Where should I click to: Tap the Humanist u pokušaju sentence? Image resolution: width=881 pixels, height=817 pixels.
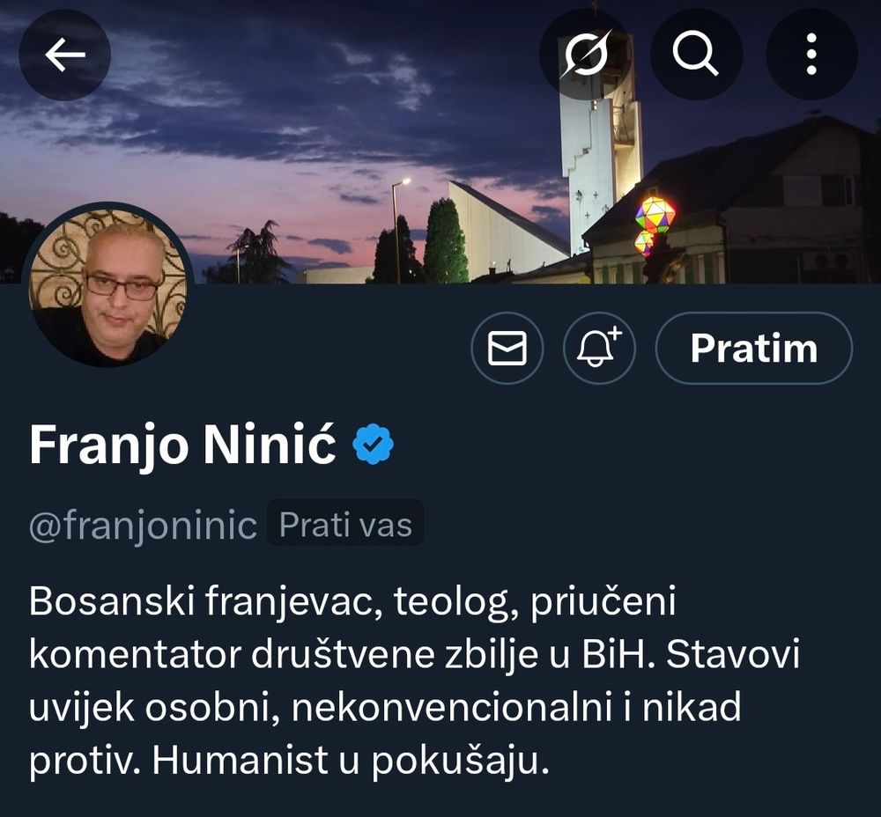click(x=350, y=761)
